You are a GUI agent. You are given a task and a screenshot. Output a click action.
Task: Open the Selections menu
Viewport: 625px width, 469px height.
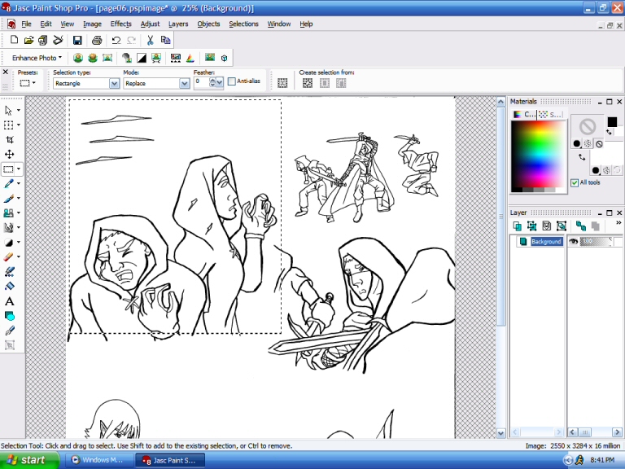click(x=243, y=24)
